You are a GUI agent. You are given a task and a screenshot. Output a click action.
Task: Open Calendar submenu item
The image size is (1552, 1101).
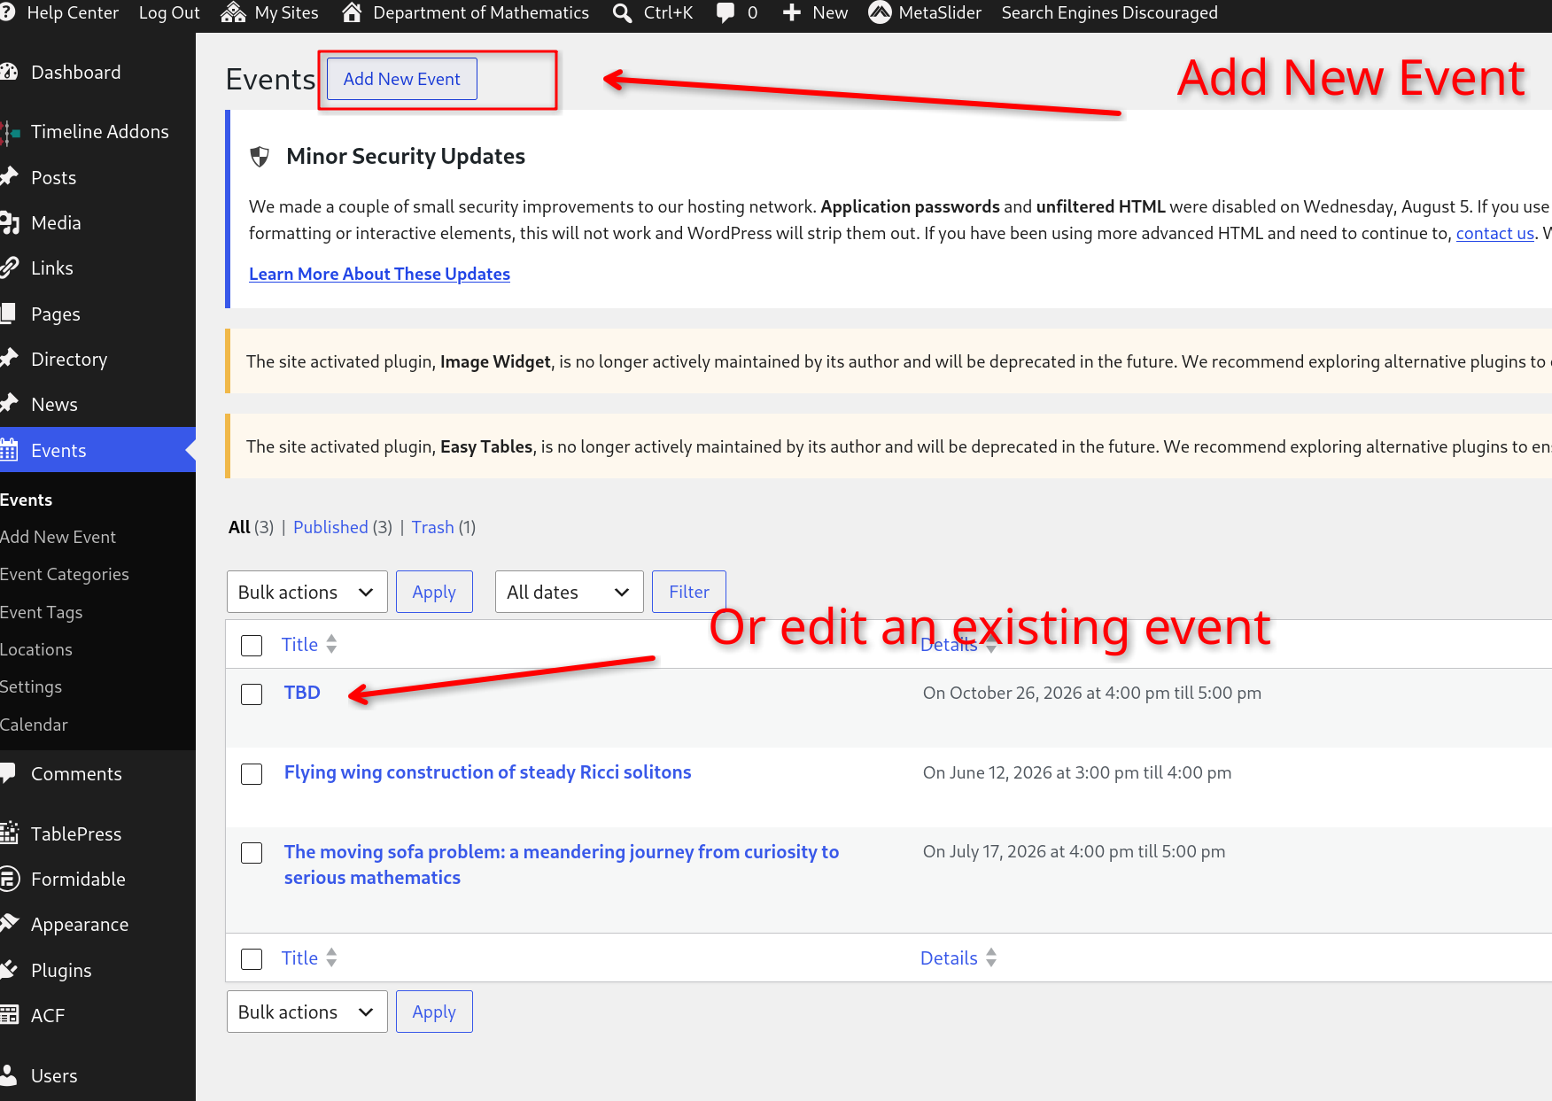pyautogui.click(x=34, y=725)
